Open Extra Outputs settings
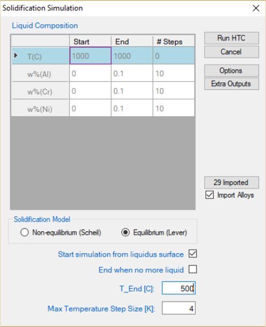The height and width of the screenshot is (327, 266). 231,84
